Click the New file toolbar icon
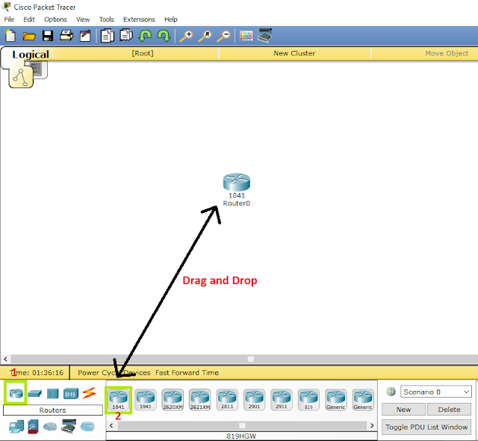The image size is (478, 441). [x=10, y=36]
